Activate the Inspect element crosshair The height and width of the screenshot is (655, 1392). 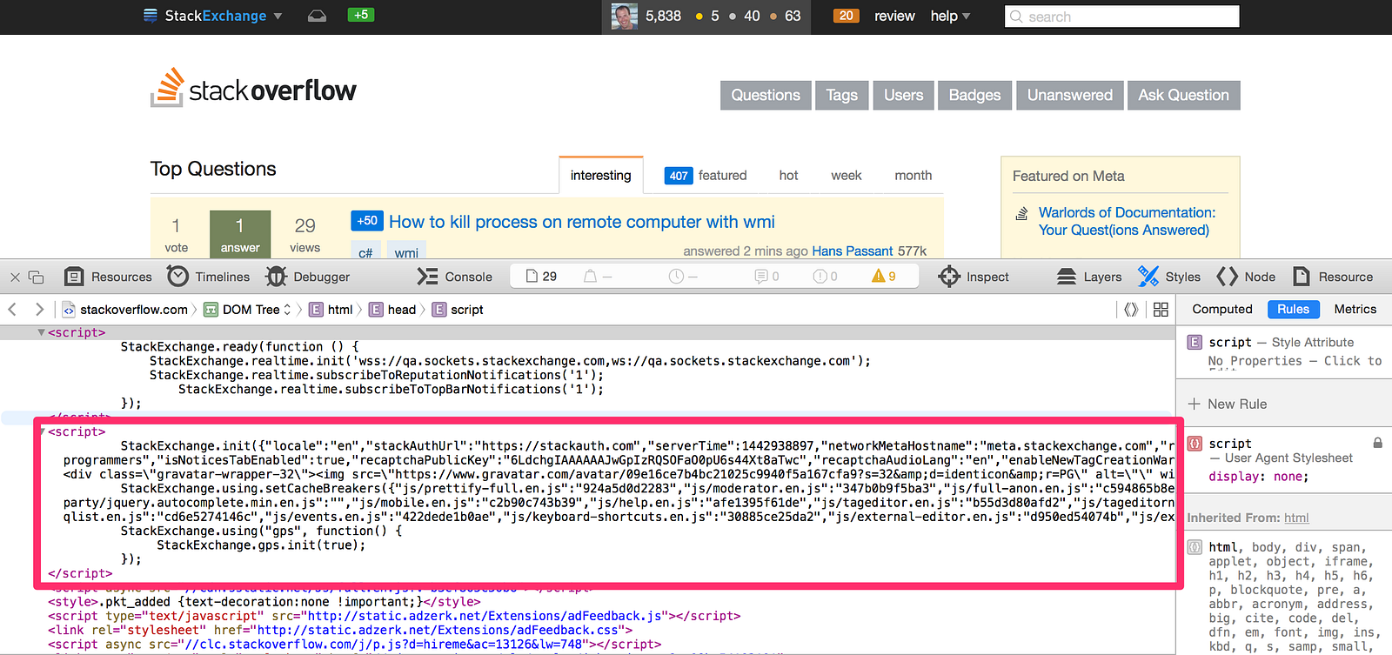[974, 277]
